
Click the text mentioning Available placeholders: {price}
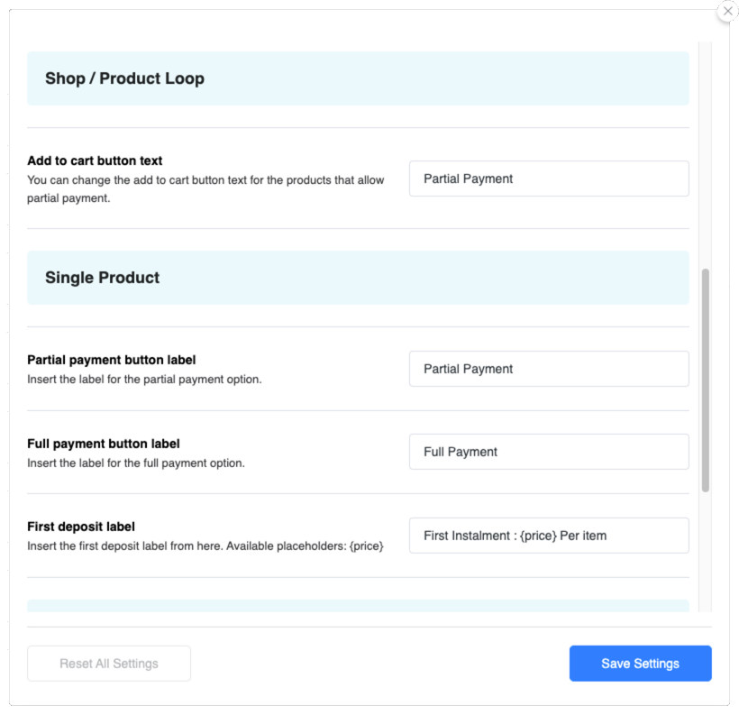[205, 546]
